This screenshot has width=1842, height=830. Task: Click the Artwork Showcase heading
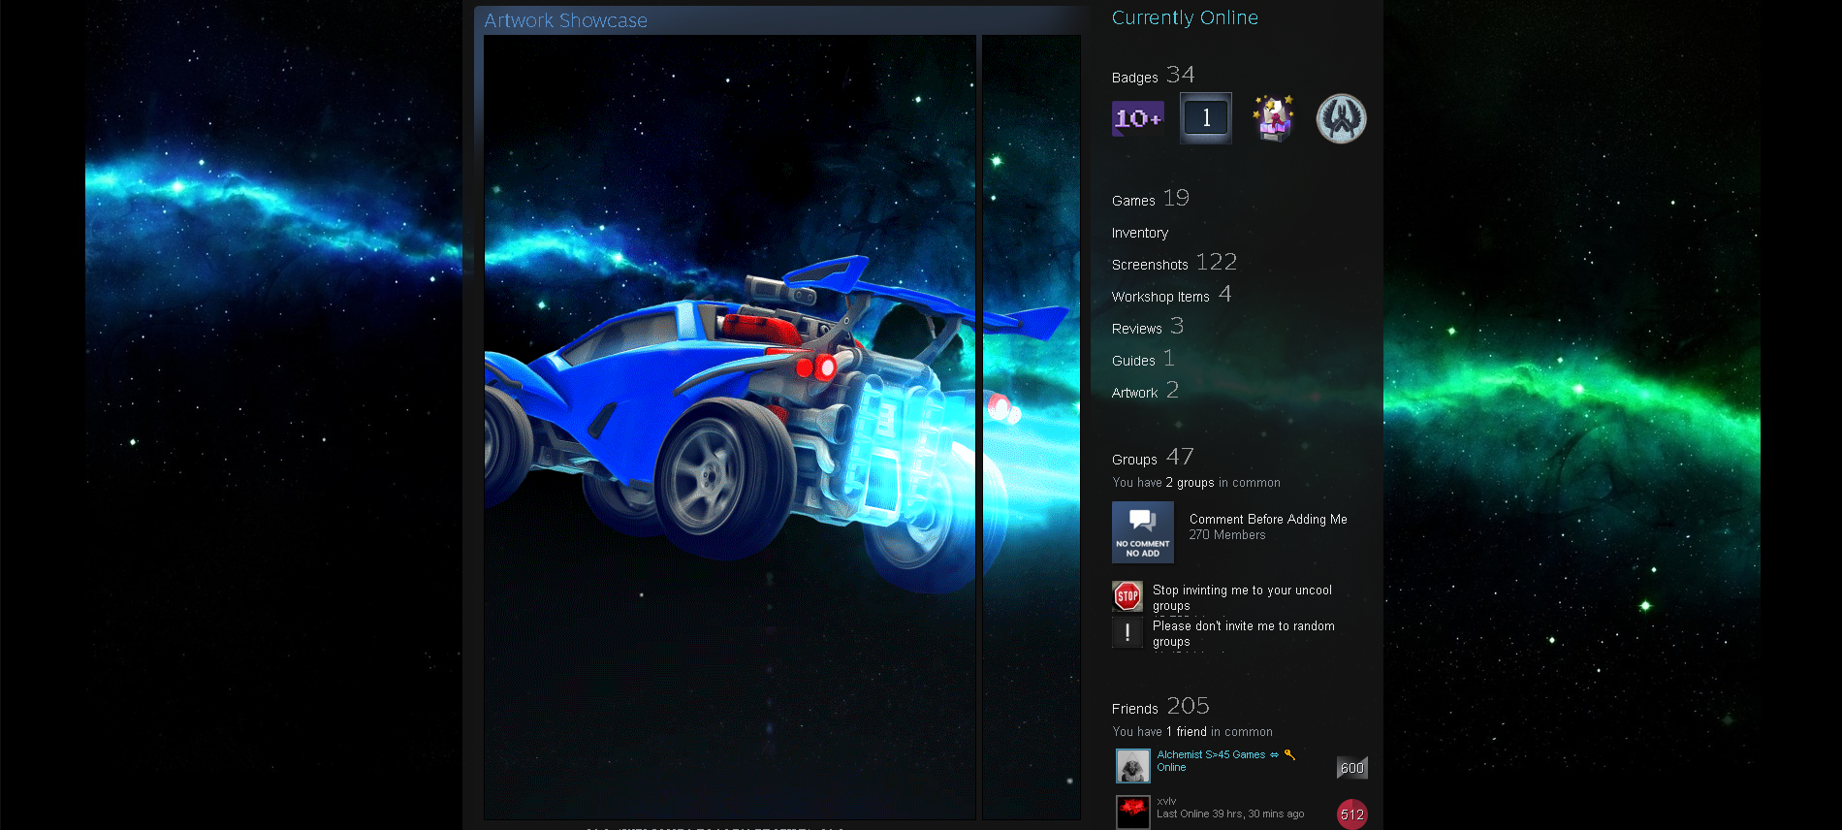565,20
